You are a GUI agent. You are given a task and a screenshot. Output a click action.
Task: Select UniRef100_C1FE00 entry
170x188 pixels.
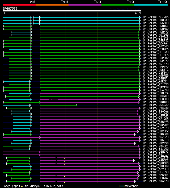[156, 73]
